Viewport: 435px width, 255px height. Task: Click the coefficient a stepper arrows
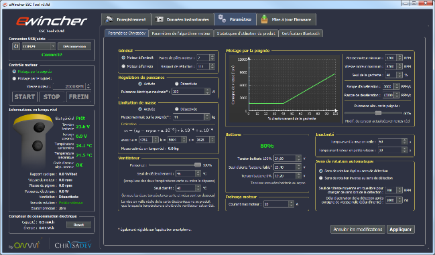tap(156, 140)
